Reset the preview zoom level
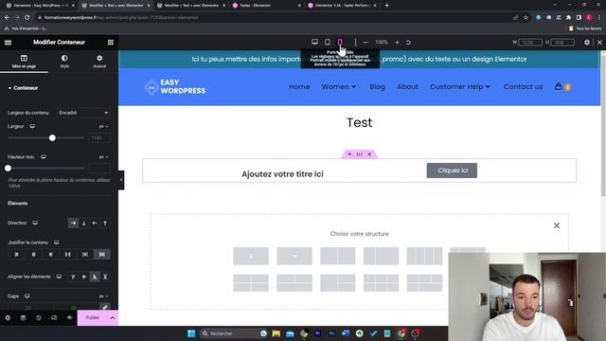 pyautogui.click(x=408, y=42)
